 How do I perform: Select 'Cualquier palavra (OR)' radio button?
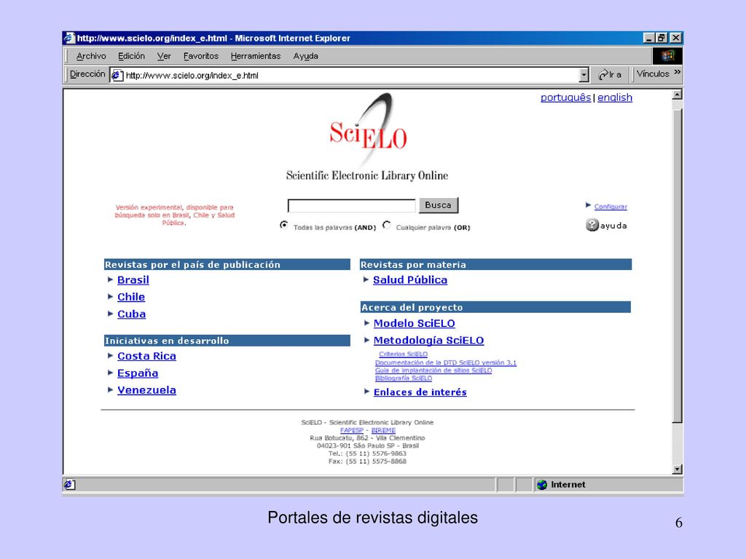(x=387, y=225)
